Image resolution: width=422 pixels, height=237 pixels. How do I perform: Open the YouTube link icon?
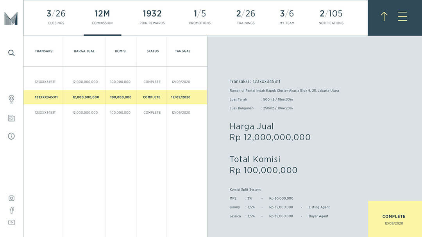tap(11, 222)
